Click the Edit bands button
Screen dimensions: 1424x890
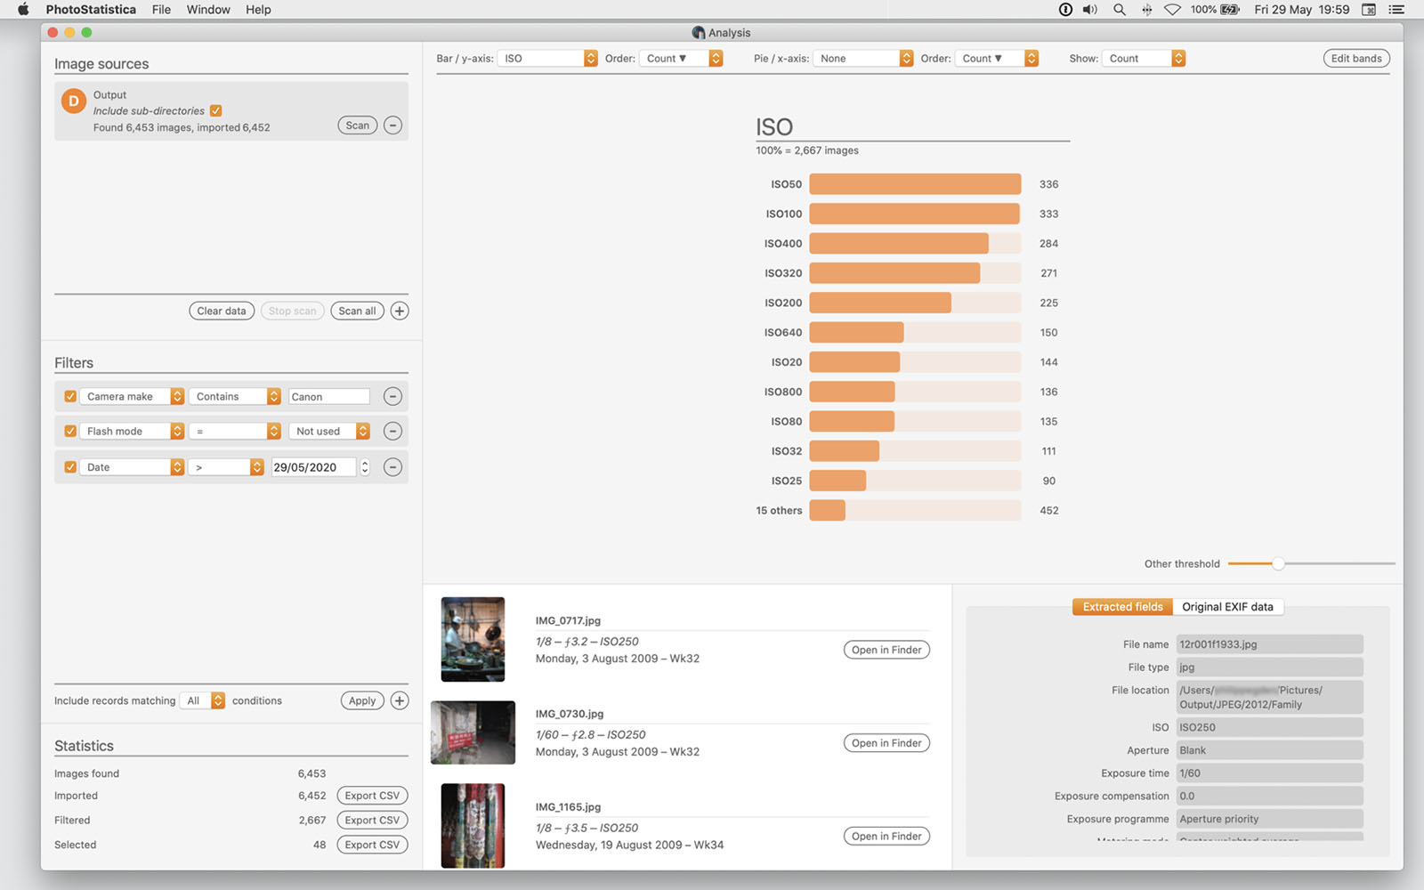click(1356, 59)
